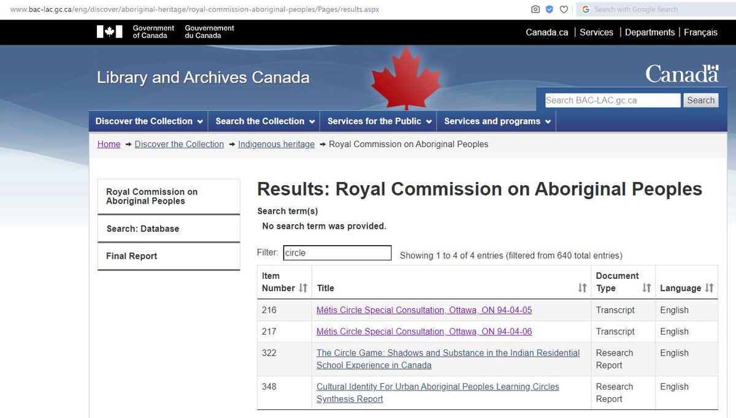This screenshot has width=736, height=418.
Task: Focus the Search BAC-LAC.gc.ca field
Action: coord(613,101)
